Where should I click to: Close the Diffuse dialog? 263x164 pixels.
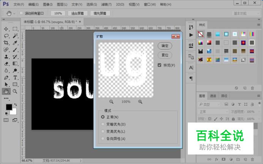click(x=176, y=37)
